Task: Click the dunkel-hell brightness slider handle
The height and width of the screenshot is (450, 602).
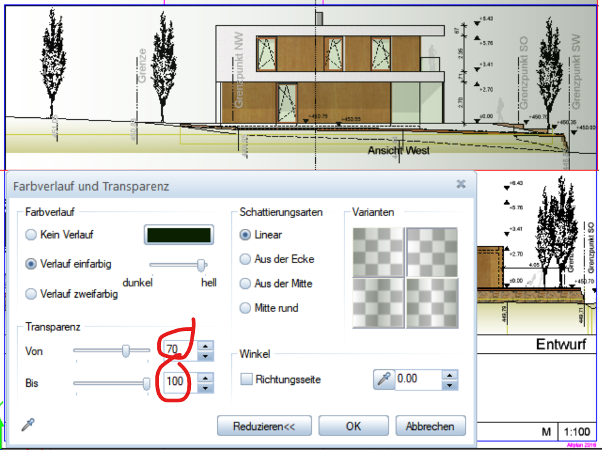Action: (202, 265)
